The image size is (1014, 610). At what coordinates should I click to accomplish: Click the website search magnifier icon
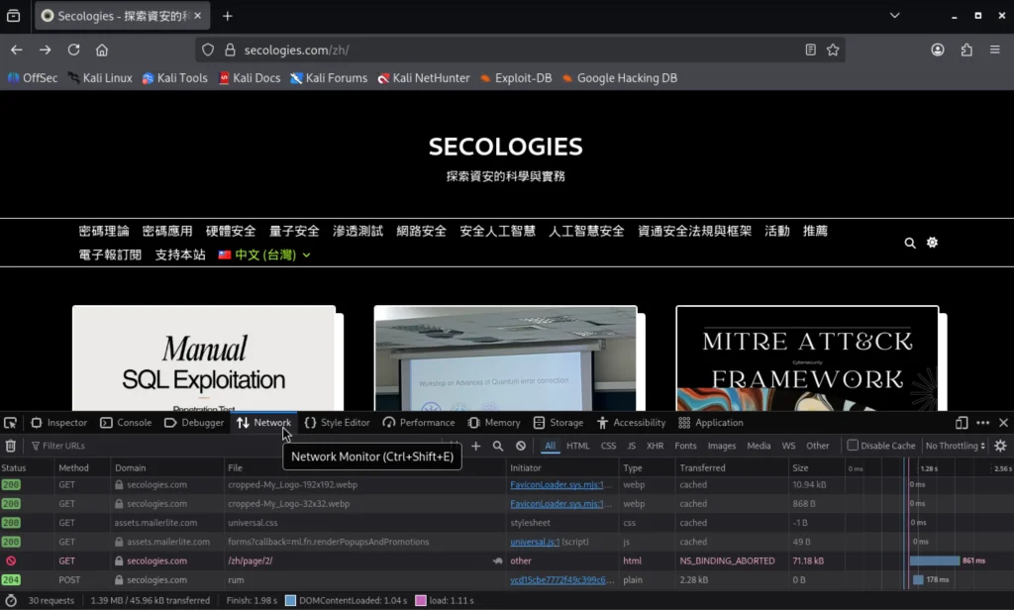coord(910,243)
